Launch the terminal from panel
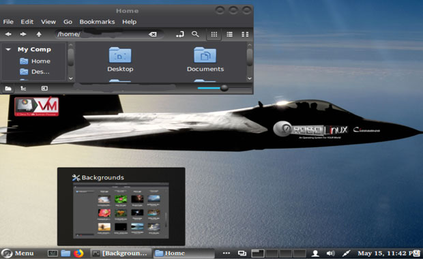The width and height of the screenshot is (423, 259). point(53,254)
